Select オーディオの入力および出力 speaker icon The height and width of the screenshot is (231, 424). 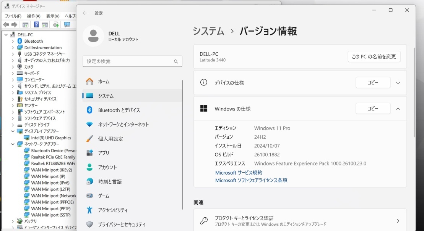(19, 60)
